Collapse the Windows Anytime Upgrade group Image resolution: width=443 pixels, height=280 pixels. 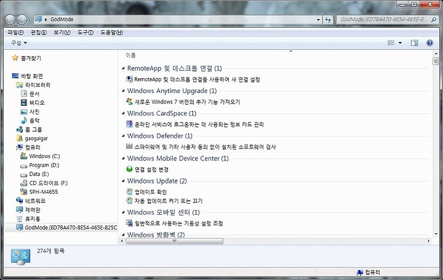pyautogui.click(x=123, y=90)
